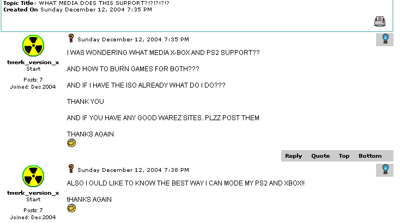
Task: Quote the first post
Action: coord(320,156)
